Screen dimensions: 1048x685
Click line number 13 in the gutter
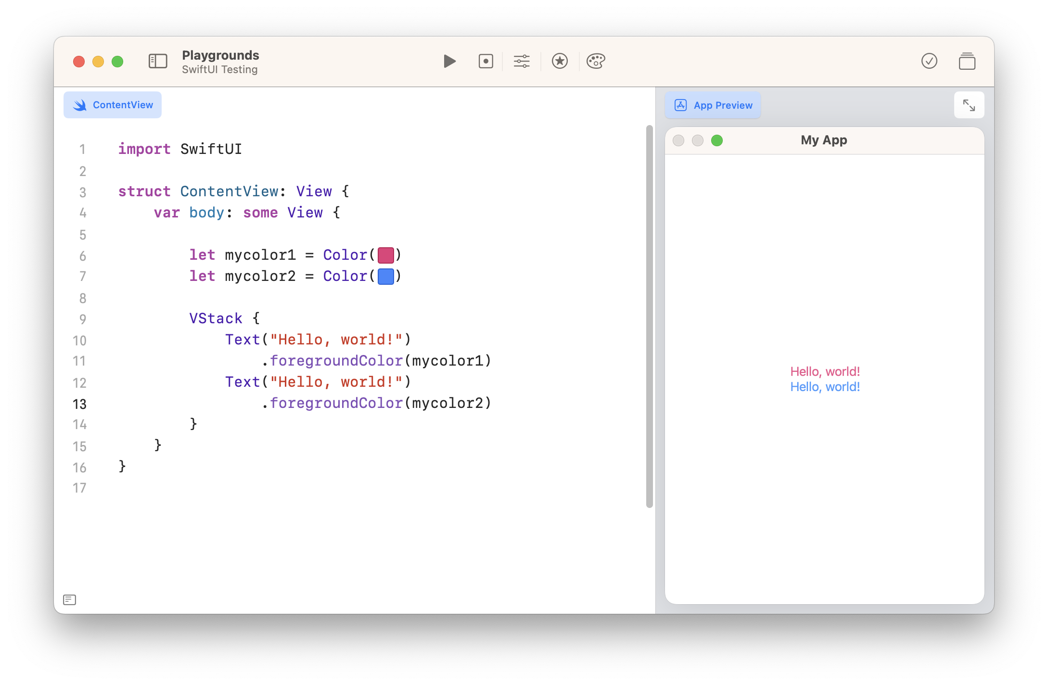[x=80, y=404]
